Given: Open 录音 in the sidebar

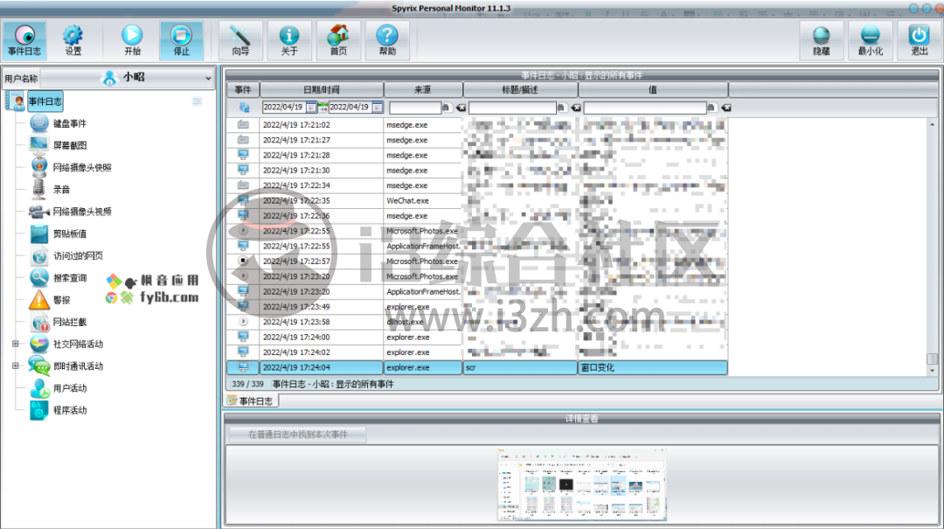Looking at the screenshot, I should tap(61, 189).
